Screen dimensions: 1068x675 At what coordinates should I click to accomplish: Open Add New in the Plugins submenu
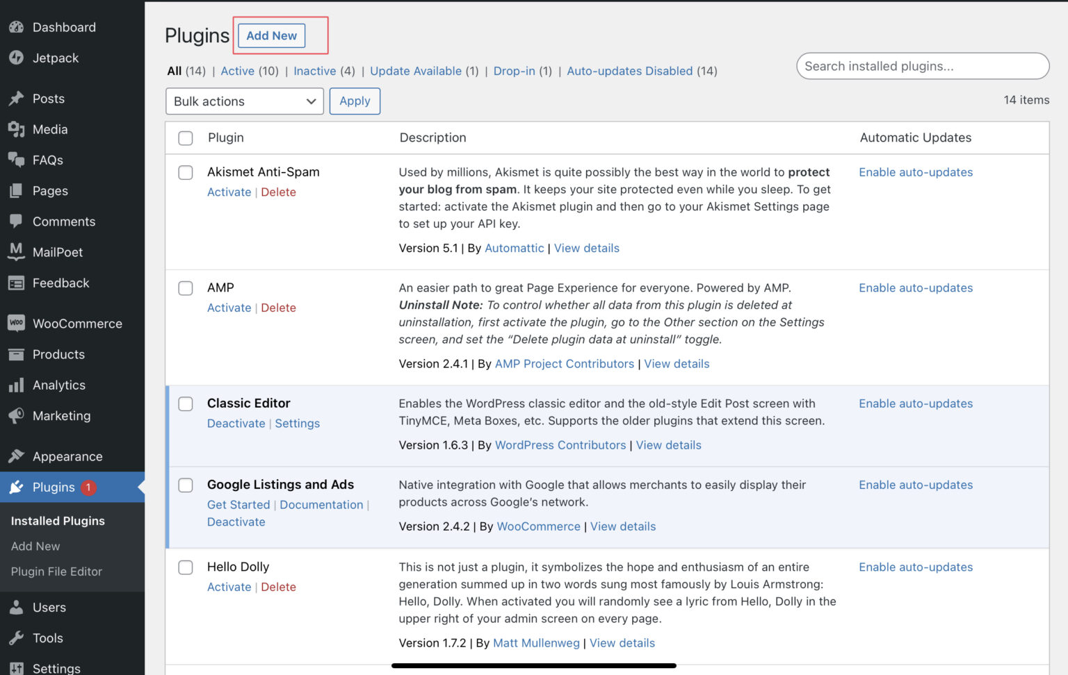tap(35, 547)
